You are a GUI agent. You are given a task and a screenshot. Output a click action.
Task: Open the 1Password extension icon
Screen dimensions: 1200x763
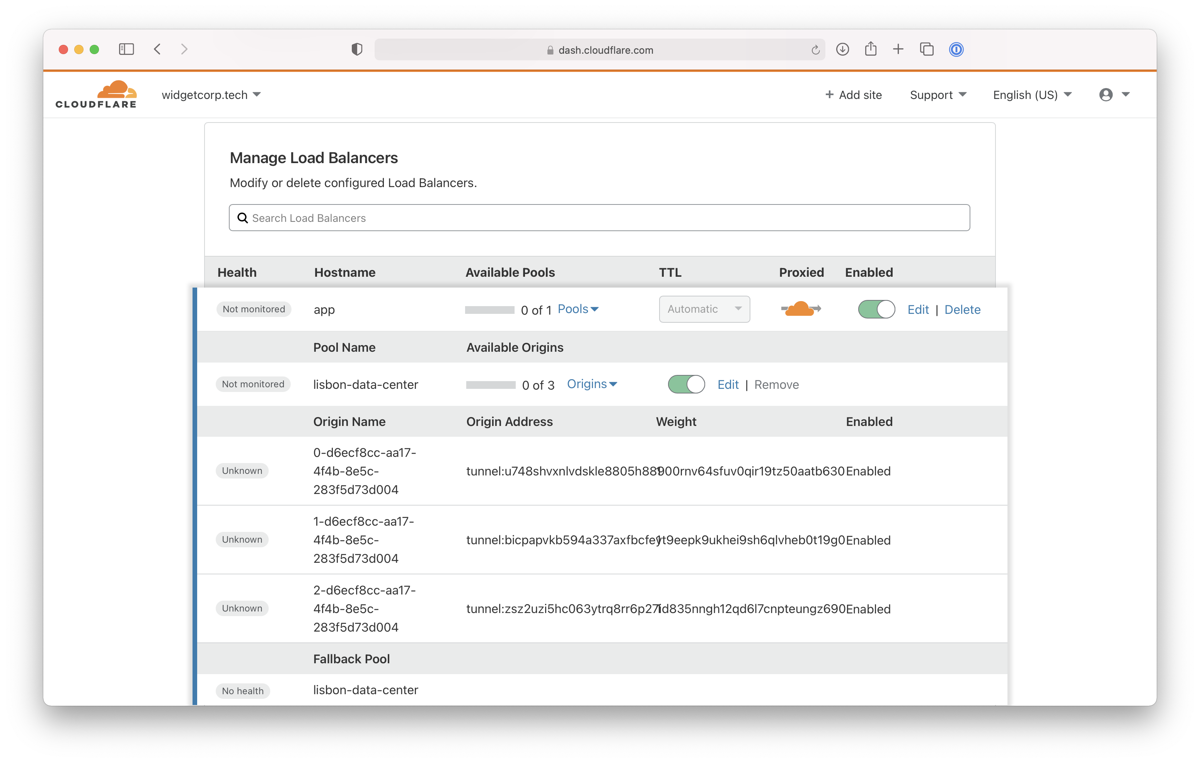click(x=956, y=49)
